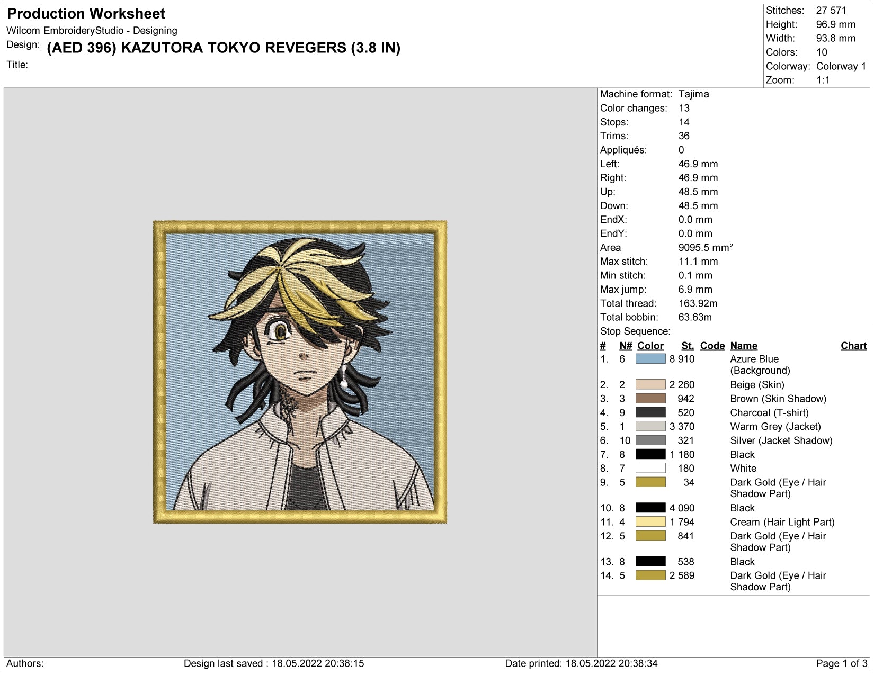The height and width of the screenshot is (675, 874).
Task: Click the embroidery design preview image
Action: coord(300,372)
